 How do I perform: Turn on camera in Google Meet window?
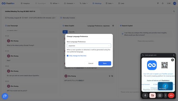tap(152, 96)
